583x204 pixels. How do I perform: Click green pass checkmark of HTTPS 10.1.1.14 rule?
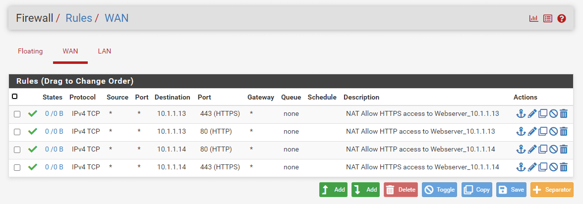point(33,167)
